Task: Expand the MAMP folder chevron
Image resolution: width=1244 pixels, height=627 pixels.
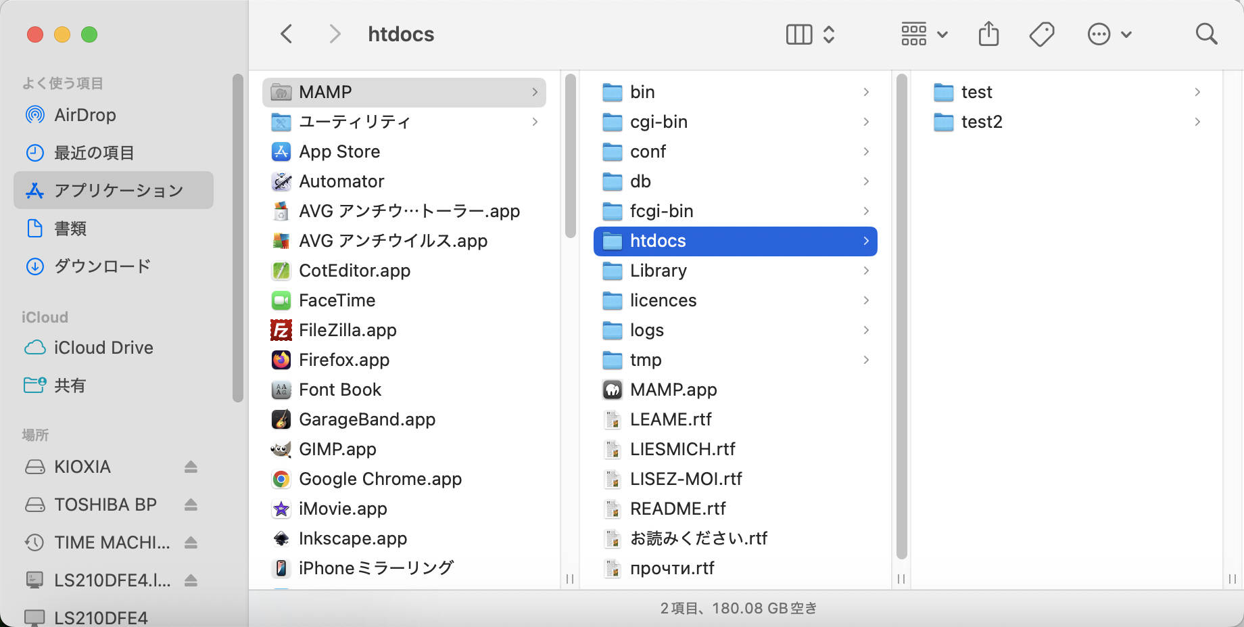Action: (x=535, y=92)
